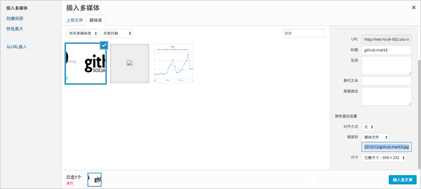Image resolution: width=421 pixels, height=189 pixels.
Task: Open the 尺寸 完整尺寸 size dropdown
Action: [x=384, y=158]
